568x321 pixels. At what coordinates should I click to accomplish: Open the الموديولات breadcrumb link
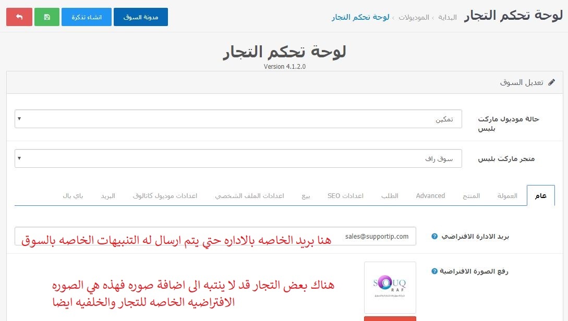414,17
